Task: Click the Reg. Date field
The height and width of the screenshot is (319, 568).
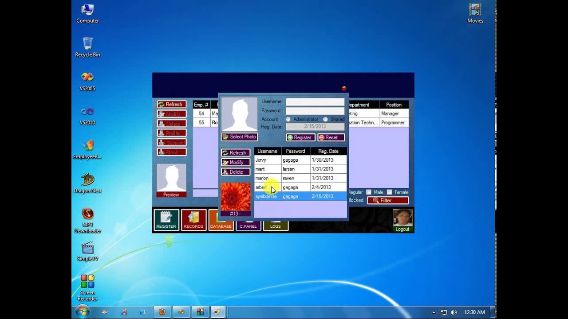Action: tap(315, 126)
